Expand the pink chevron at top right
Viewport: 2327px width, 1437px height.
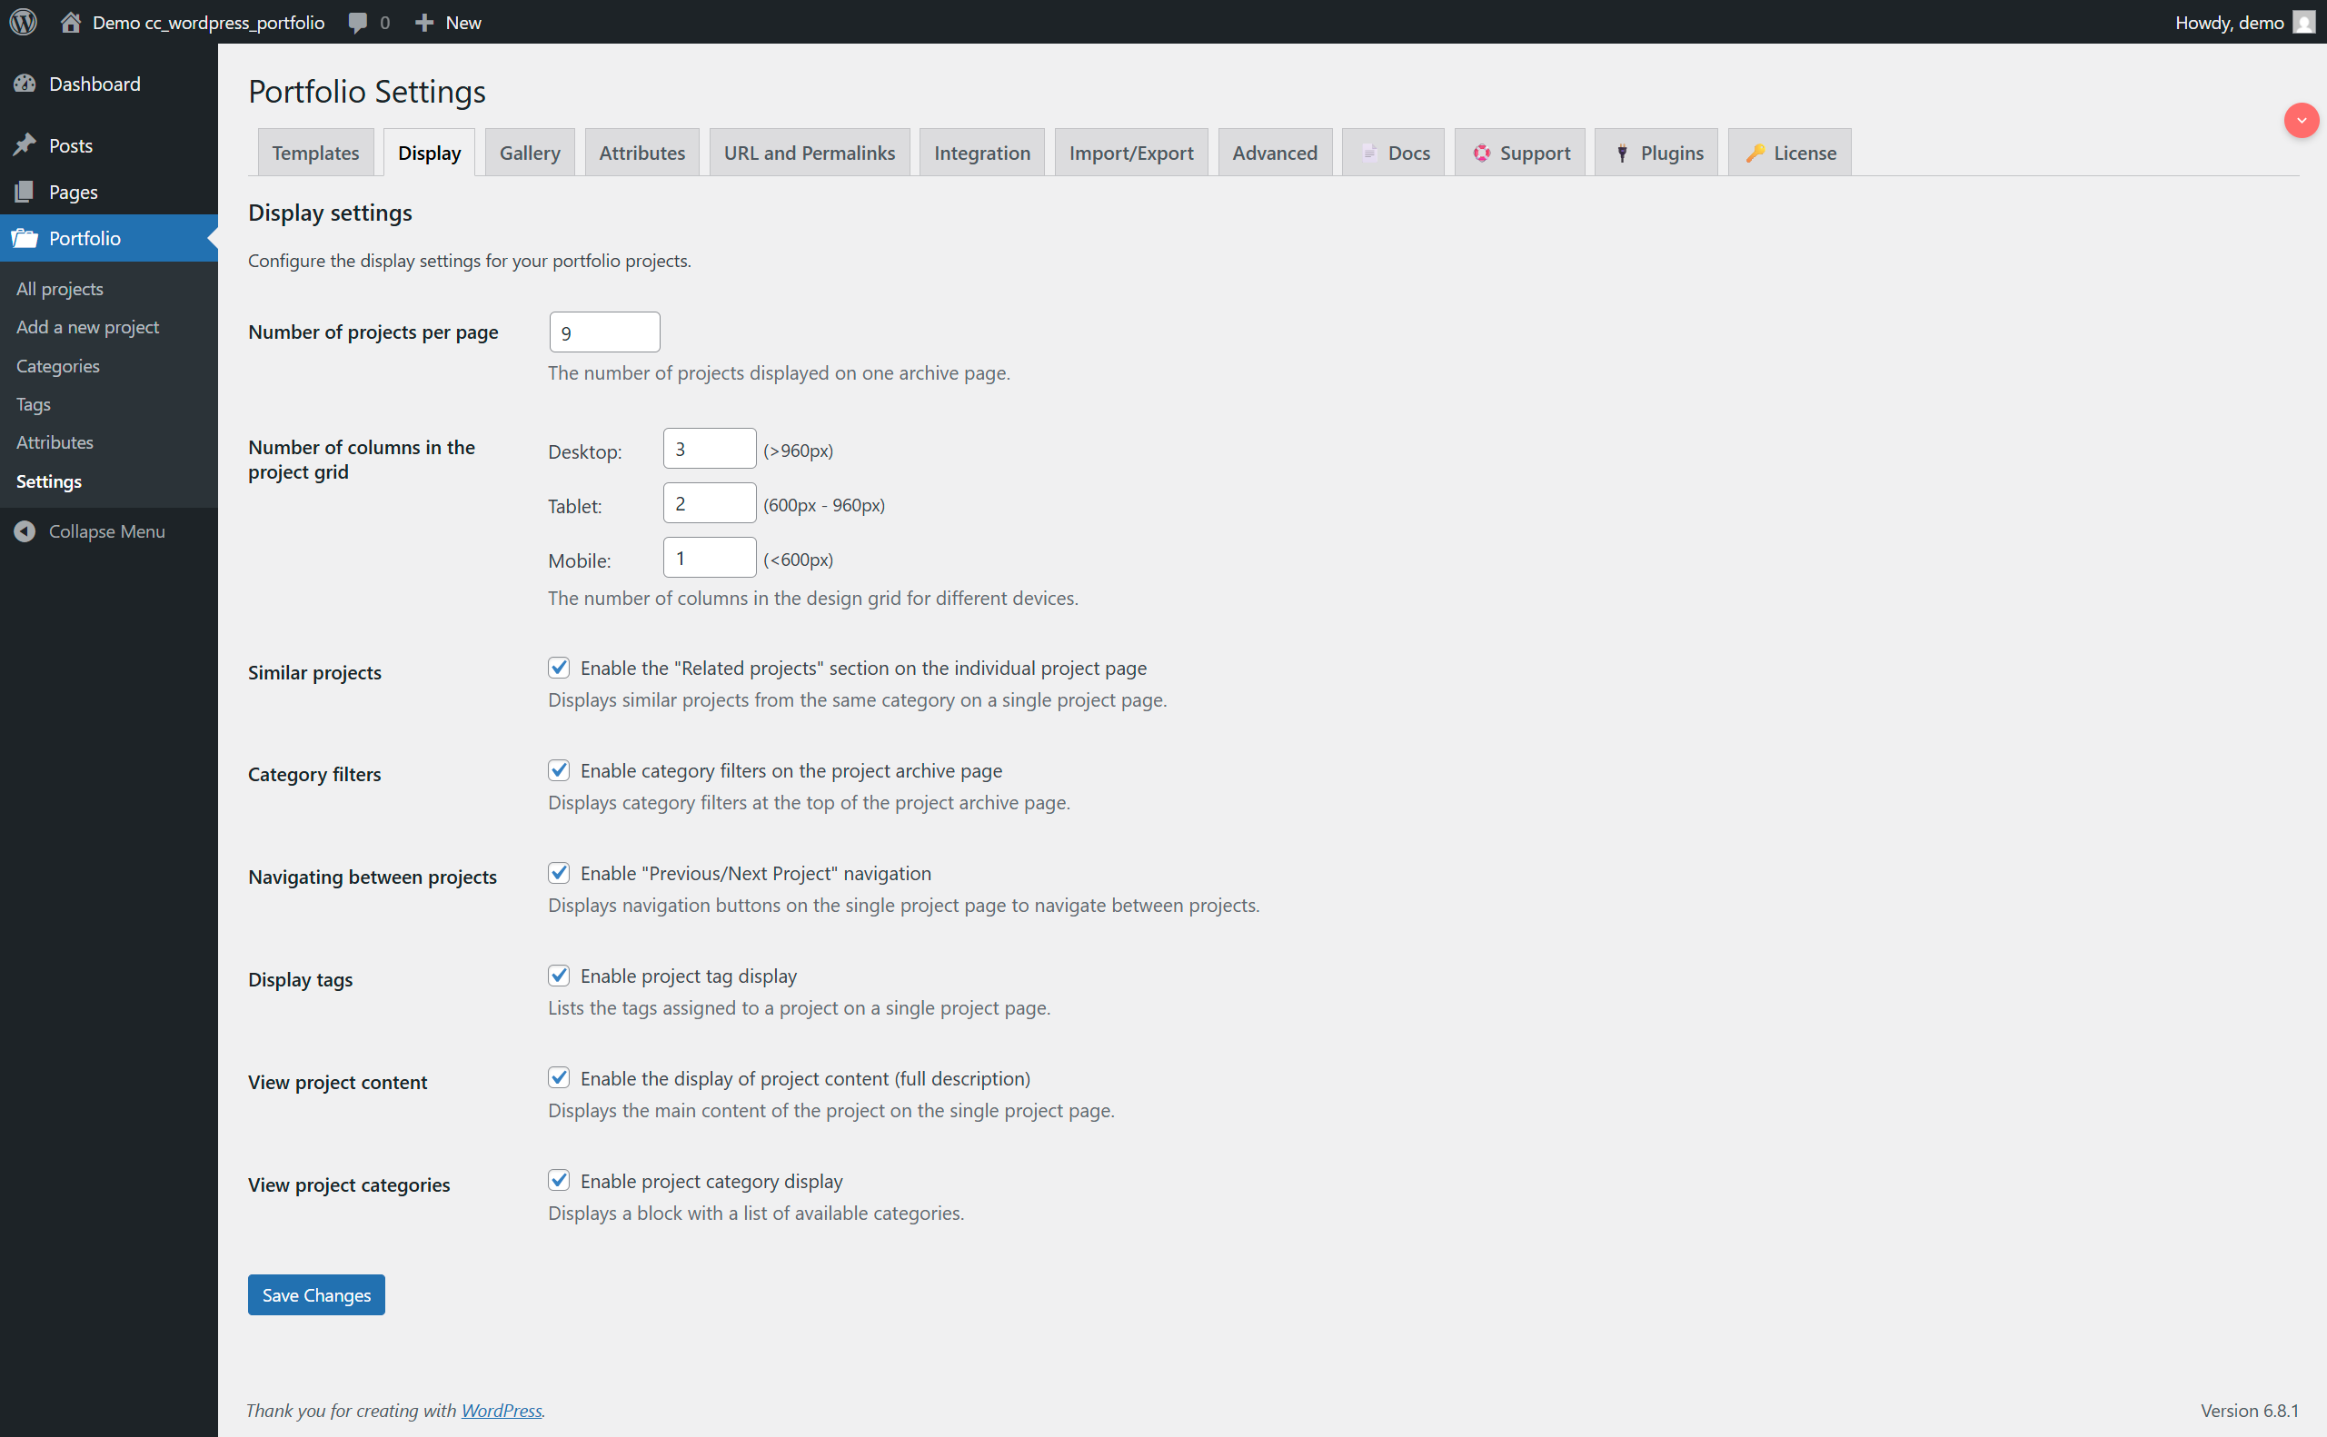pos(2301,120)
